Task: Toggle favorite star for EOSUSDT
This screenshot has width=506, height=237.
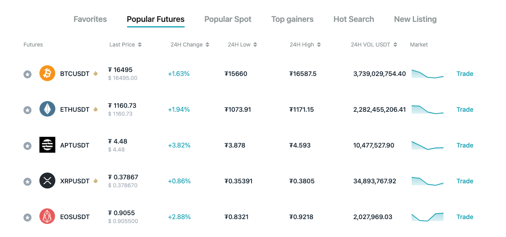Action: [x=27, y=217]
